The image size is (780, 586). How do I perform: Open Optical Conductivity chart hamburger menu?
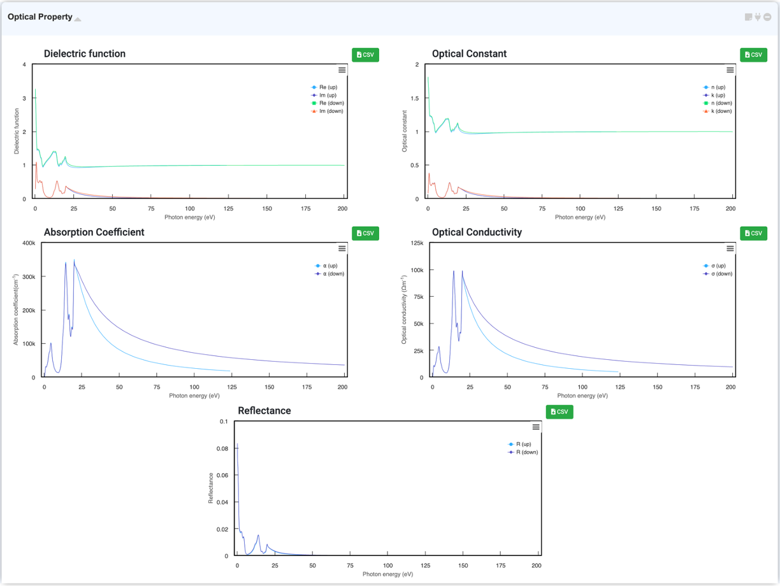tap(730, 248)
